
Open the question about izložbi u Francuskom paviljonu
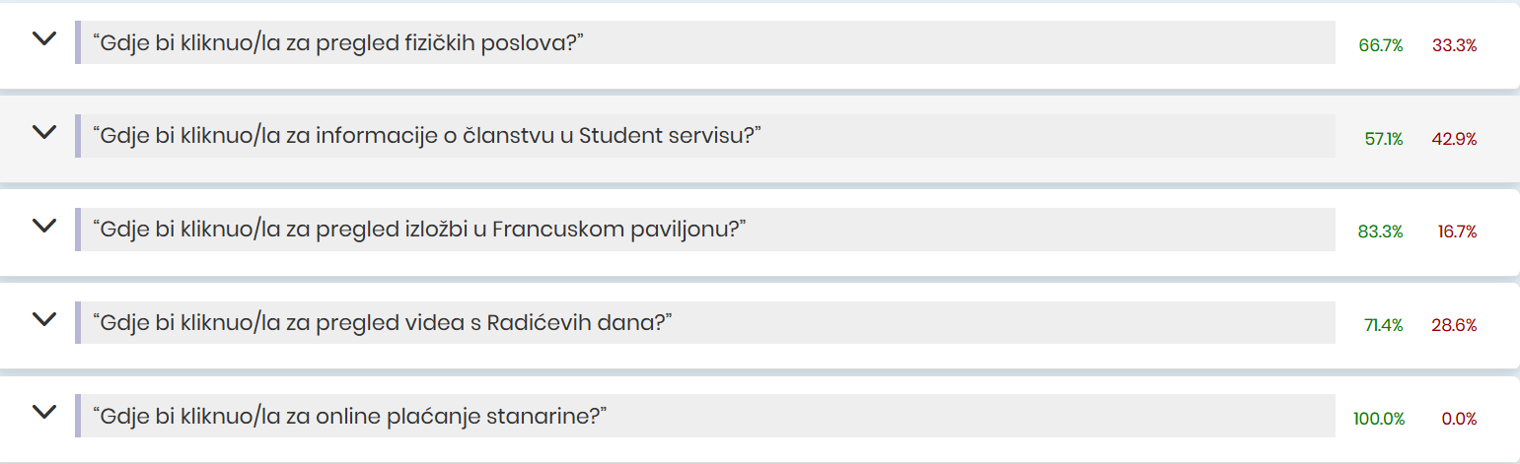pos(419,230)
